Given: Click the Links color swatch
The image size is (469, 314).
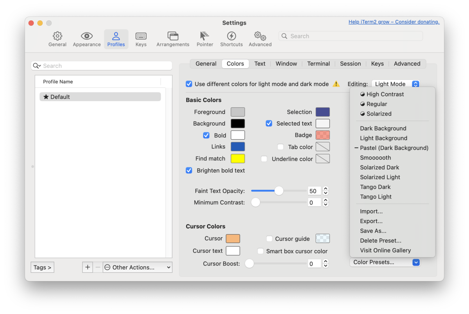Looking at the screenshot, I should point(238,147).
